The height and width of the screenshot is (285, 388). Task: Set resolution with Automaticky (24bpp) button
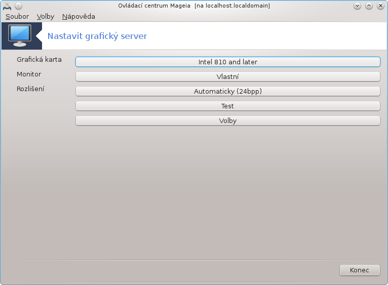click(x=227, y=91)
